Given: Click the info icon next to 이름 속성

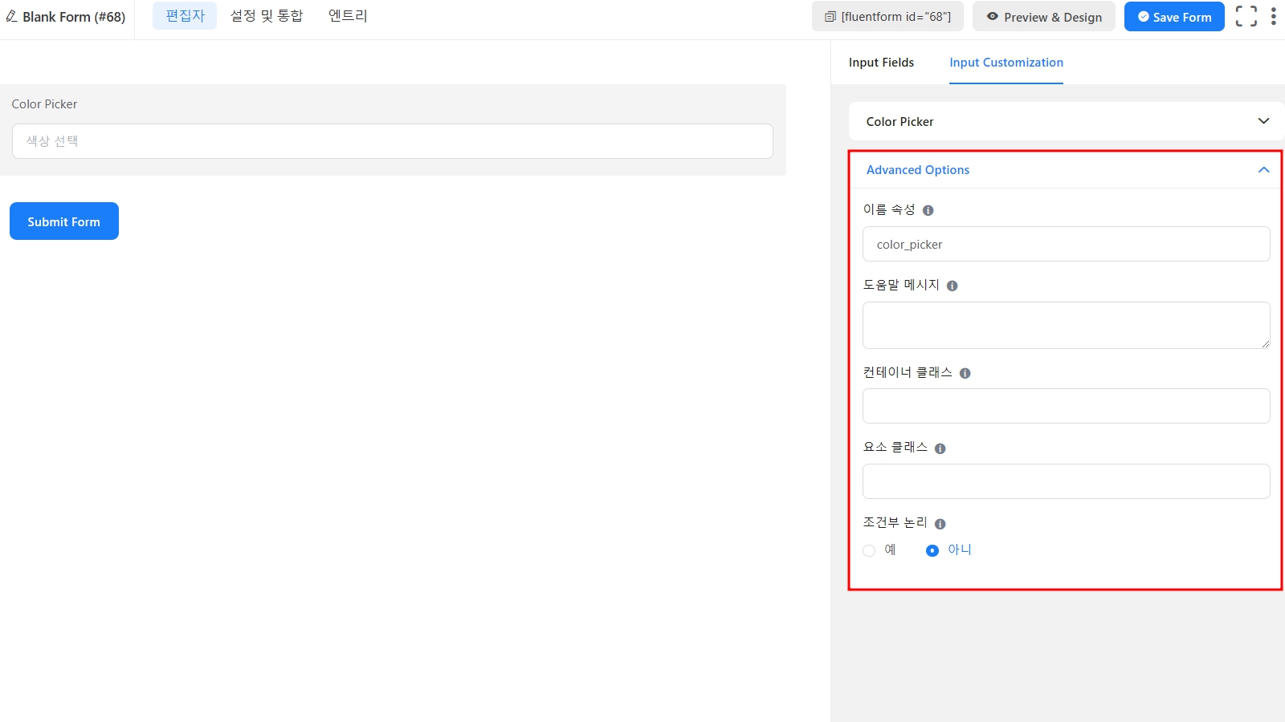Looking at the screenshot, I should (x=928, y=210).
